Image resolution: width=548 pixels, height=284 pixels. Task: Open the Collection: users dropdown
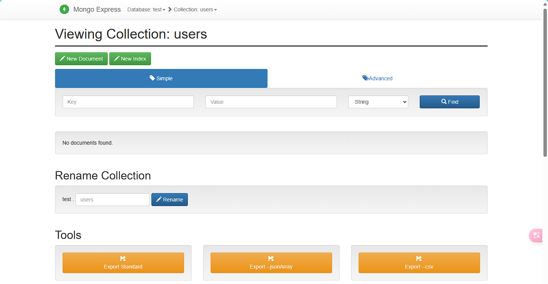(x=195, y=9)
